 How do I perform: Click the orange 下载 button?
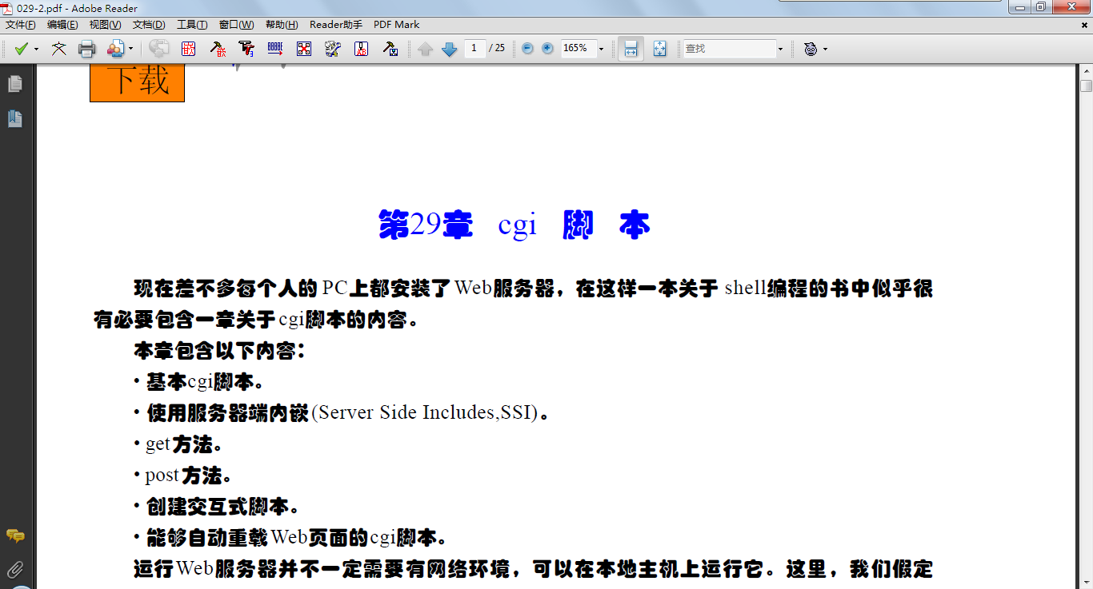point(137,82)
